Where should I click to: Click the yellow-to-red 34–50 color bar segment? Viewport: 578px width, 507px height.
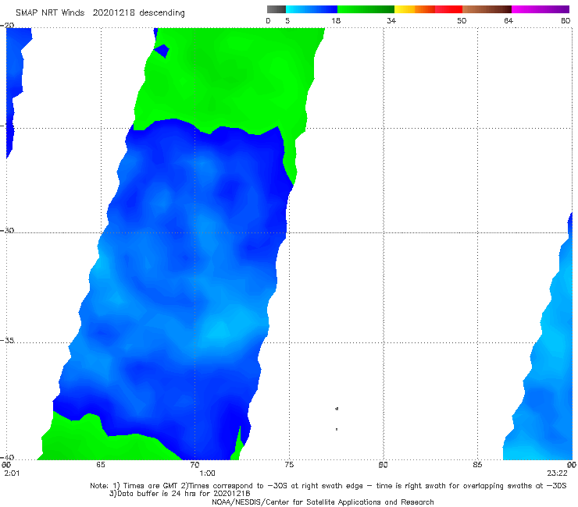(x=428, y=9)
